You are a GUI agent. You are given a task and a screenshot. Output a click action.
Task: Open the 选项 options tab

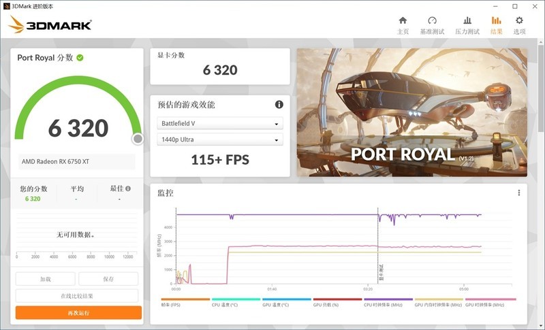point(519,26)
